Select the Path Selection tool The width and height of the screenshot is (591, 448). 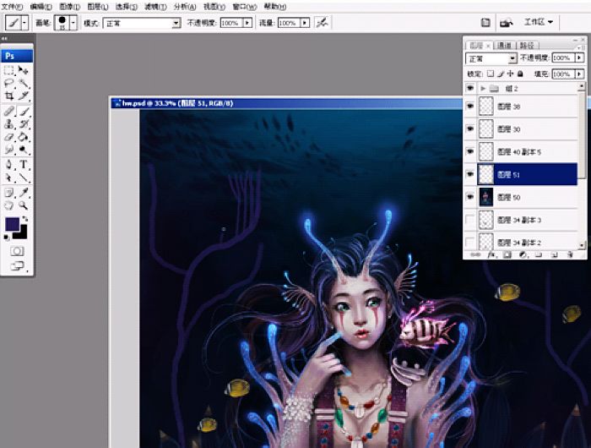[9, 178]
